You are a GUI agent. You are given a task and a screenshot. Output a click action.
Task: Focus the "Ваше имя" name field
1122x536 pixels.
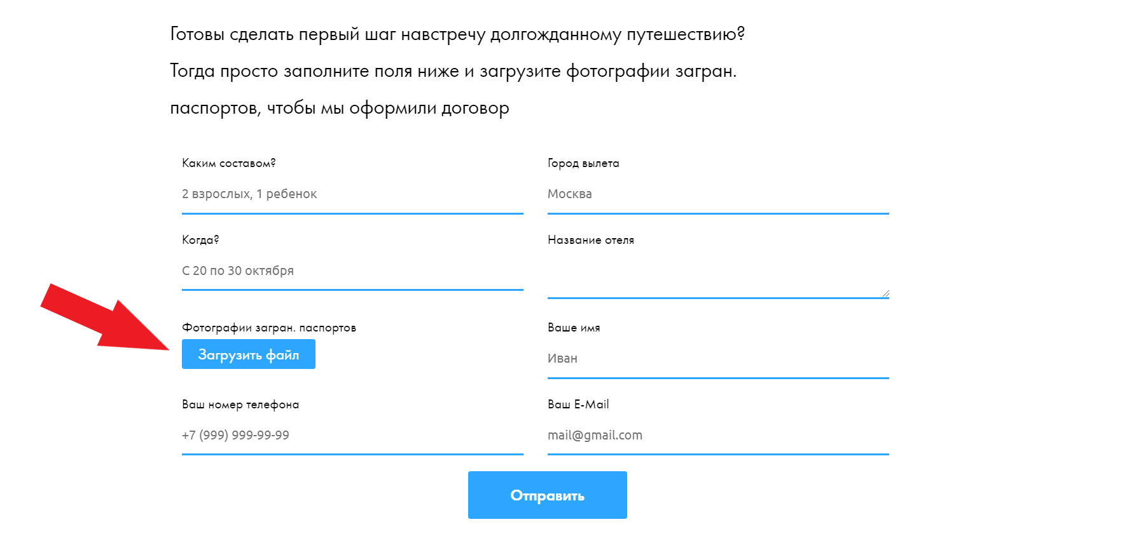717,359
